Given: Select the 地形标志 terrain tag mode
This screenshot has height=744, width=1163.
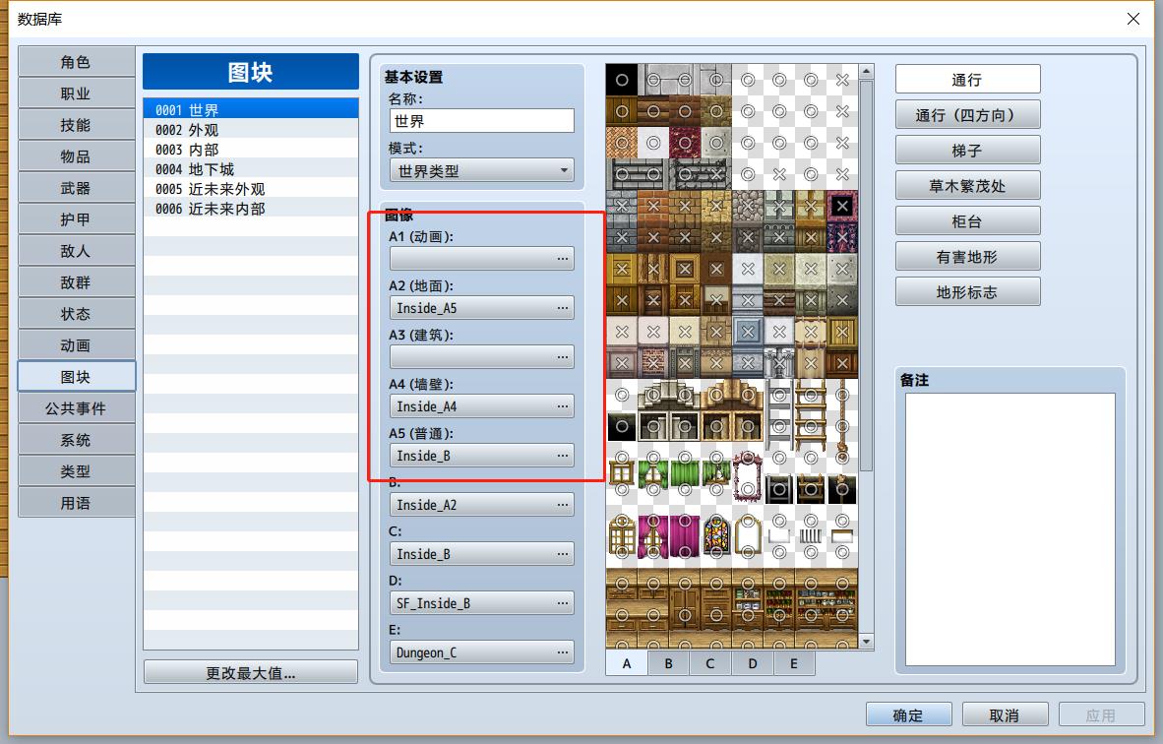Looking at the screenshot, I should coord(968,292).
